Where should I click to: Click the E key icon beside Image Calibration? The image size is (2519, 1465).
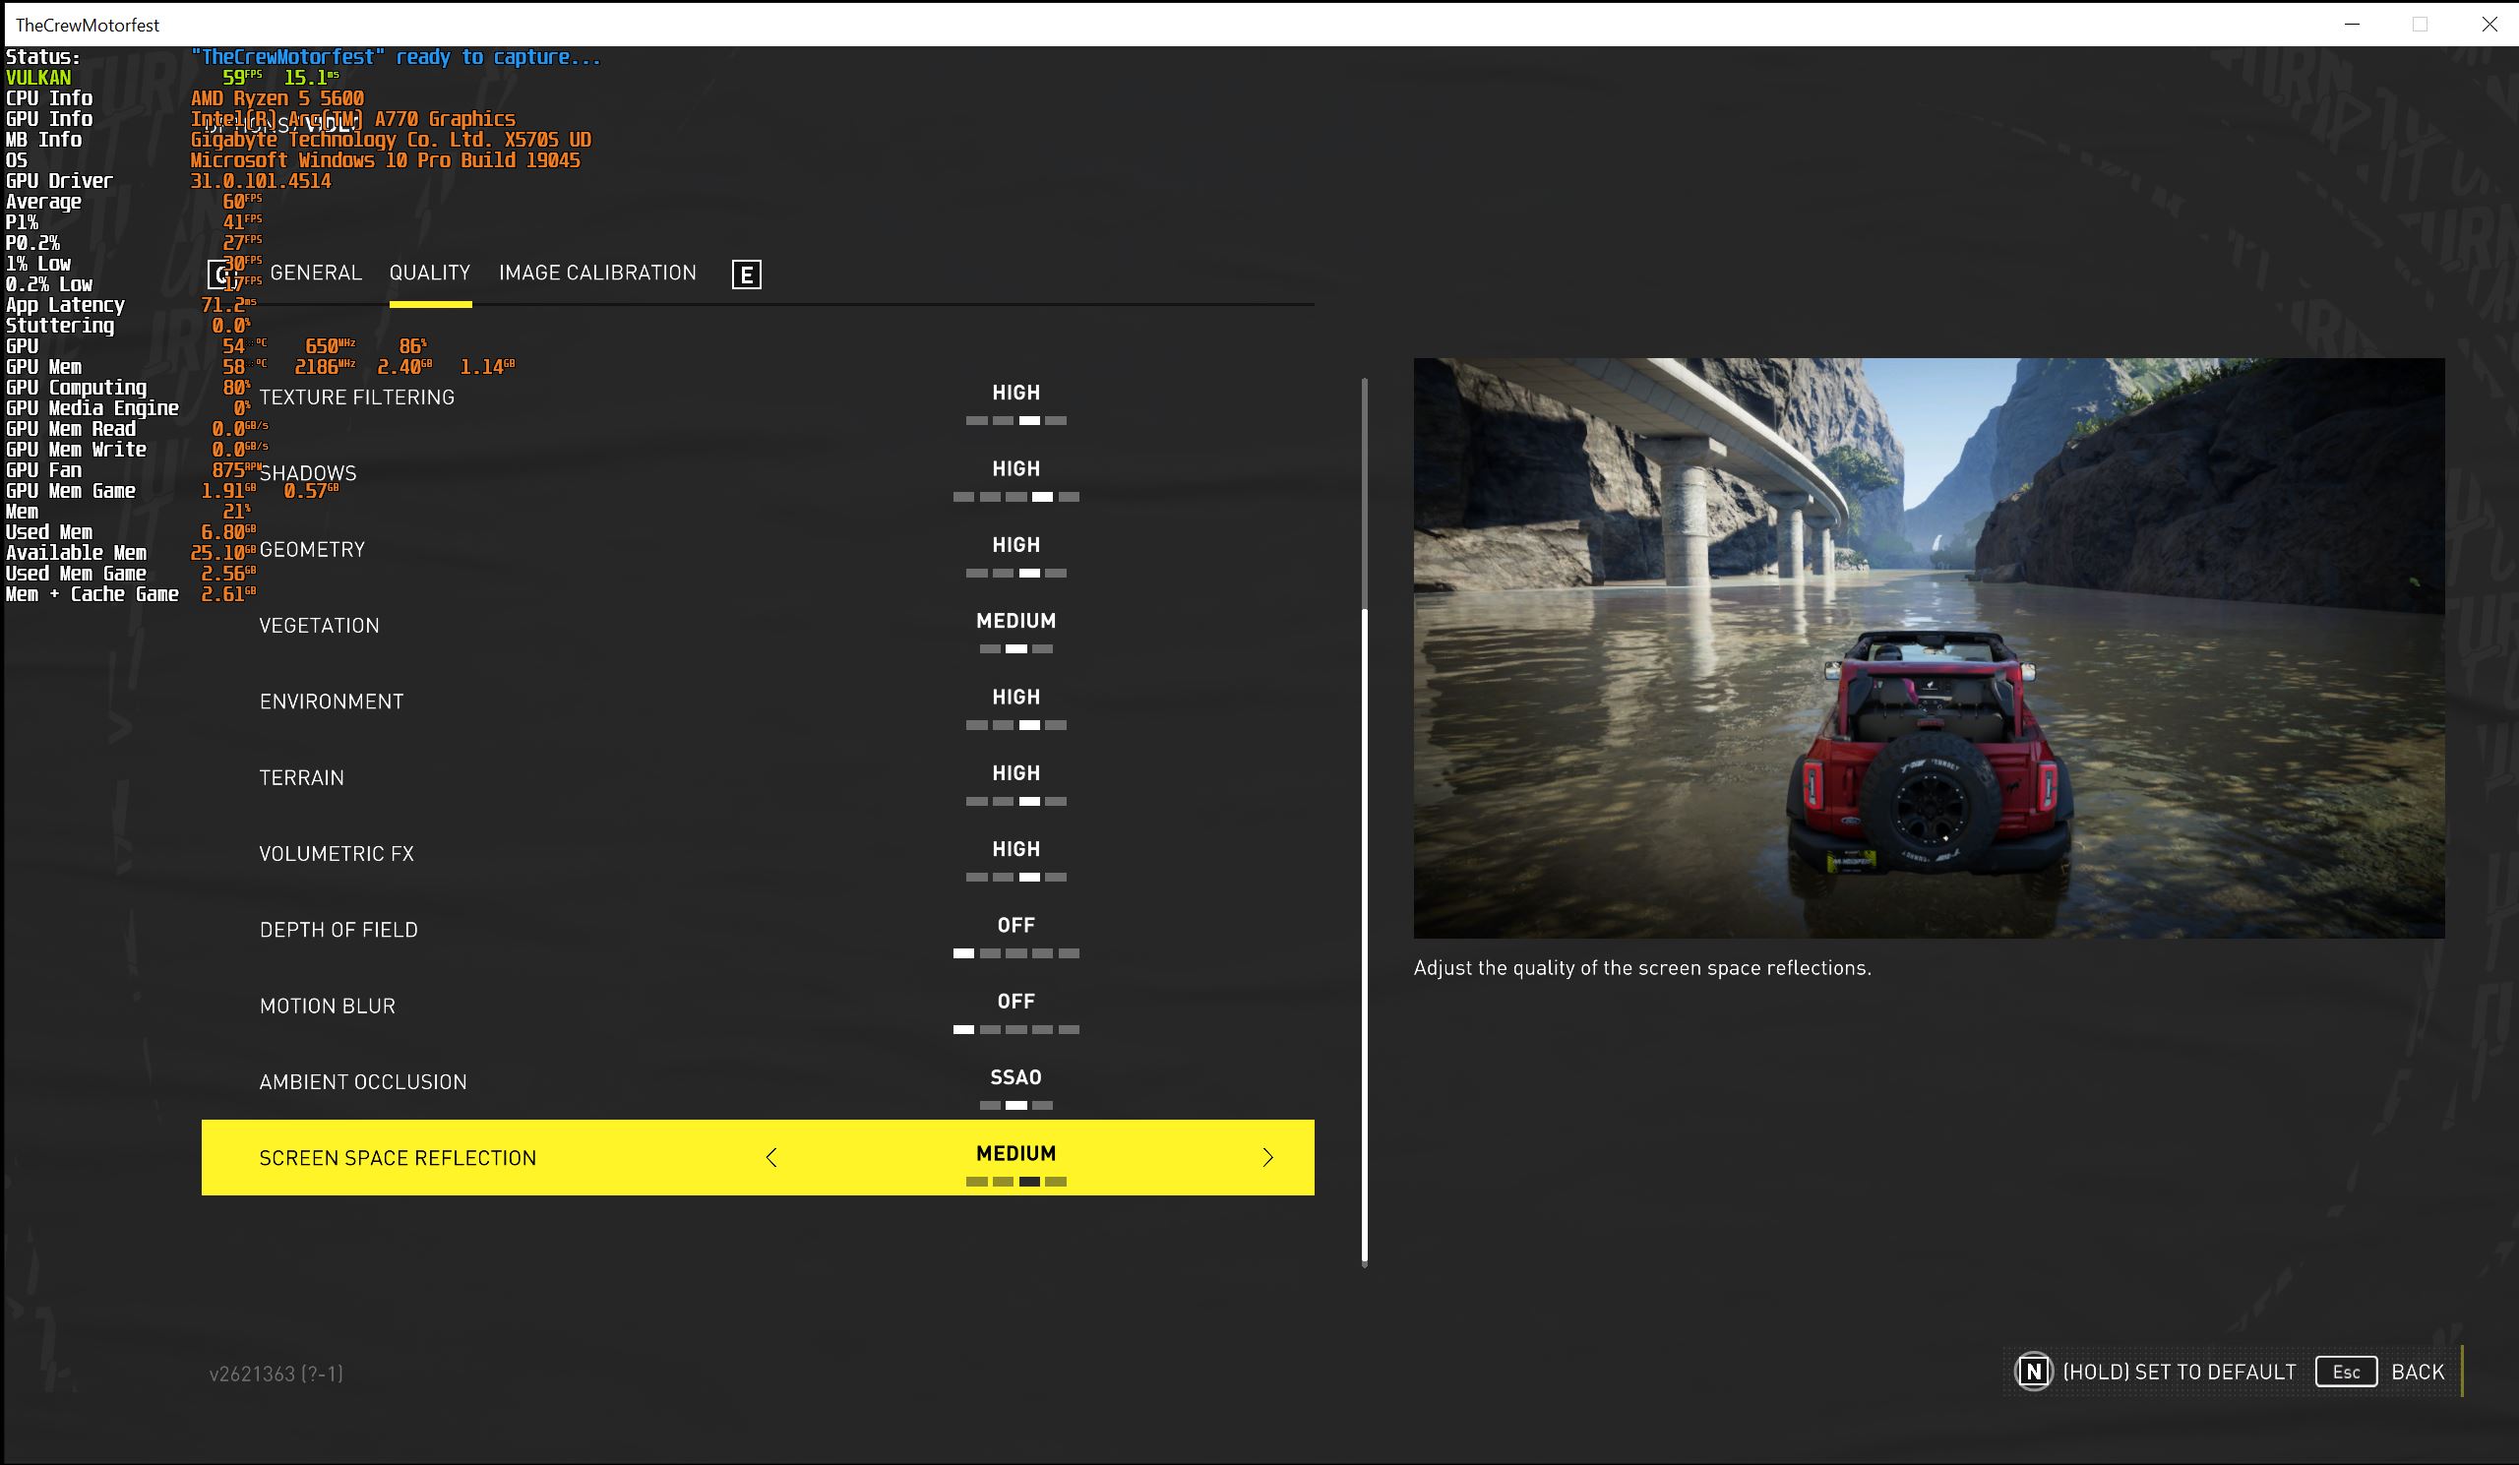tap(746, 274)
